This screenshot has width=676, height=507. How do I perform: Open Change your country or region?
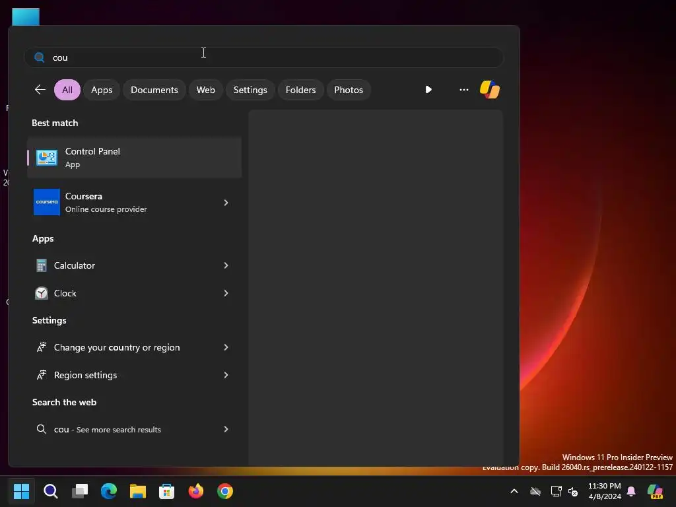click(134, 347)
